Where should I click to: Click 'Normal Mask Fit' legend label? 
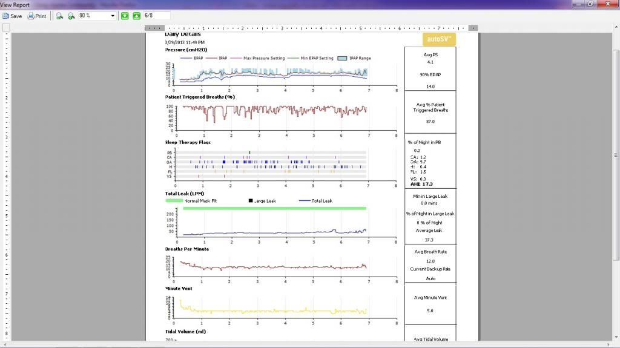tap(200, 201)
